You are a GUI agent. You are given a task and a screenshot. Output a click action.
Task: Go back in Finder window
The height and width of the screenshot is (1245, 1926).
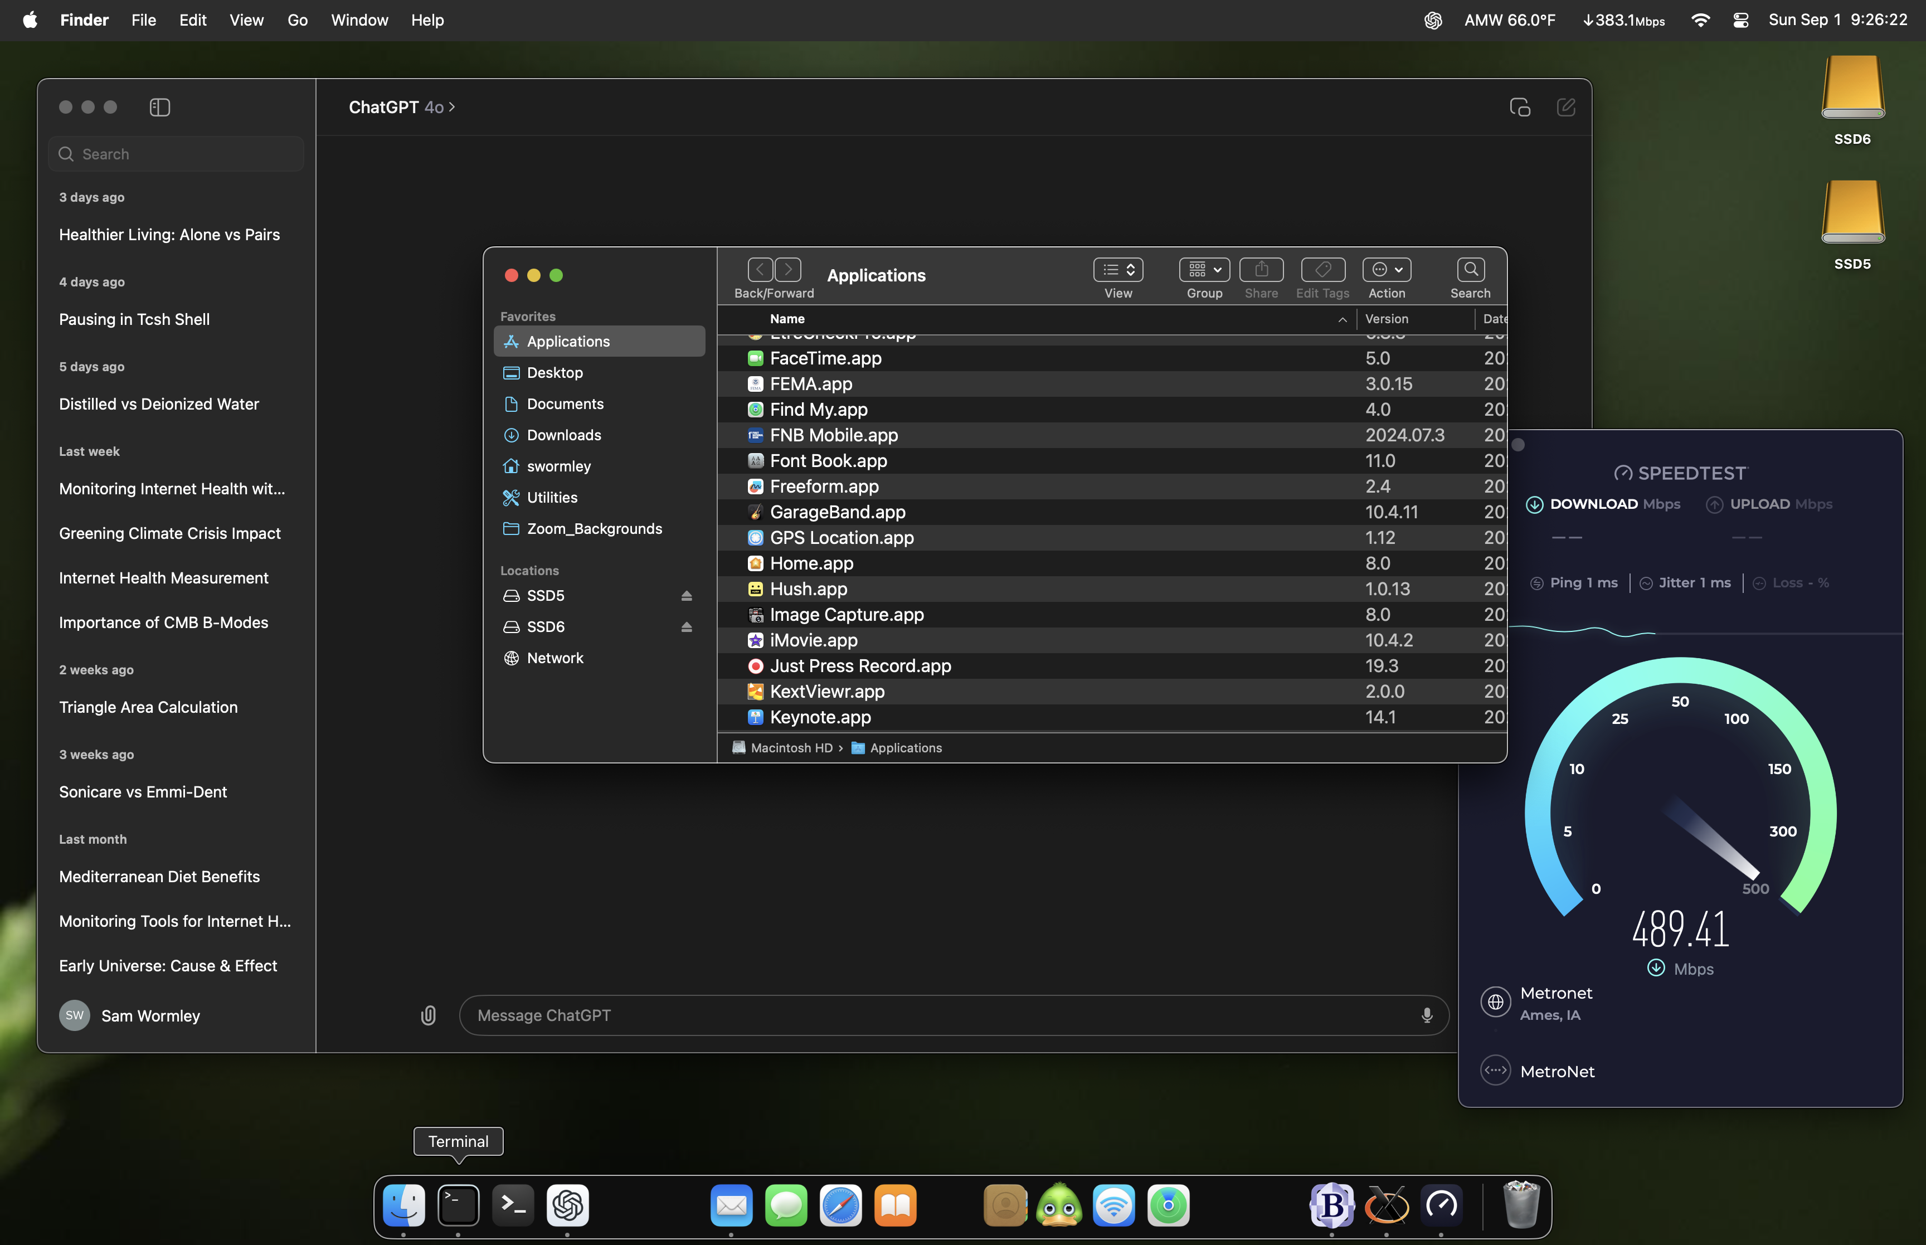[x=760, y=269]
